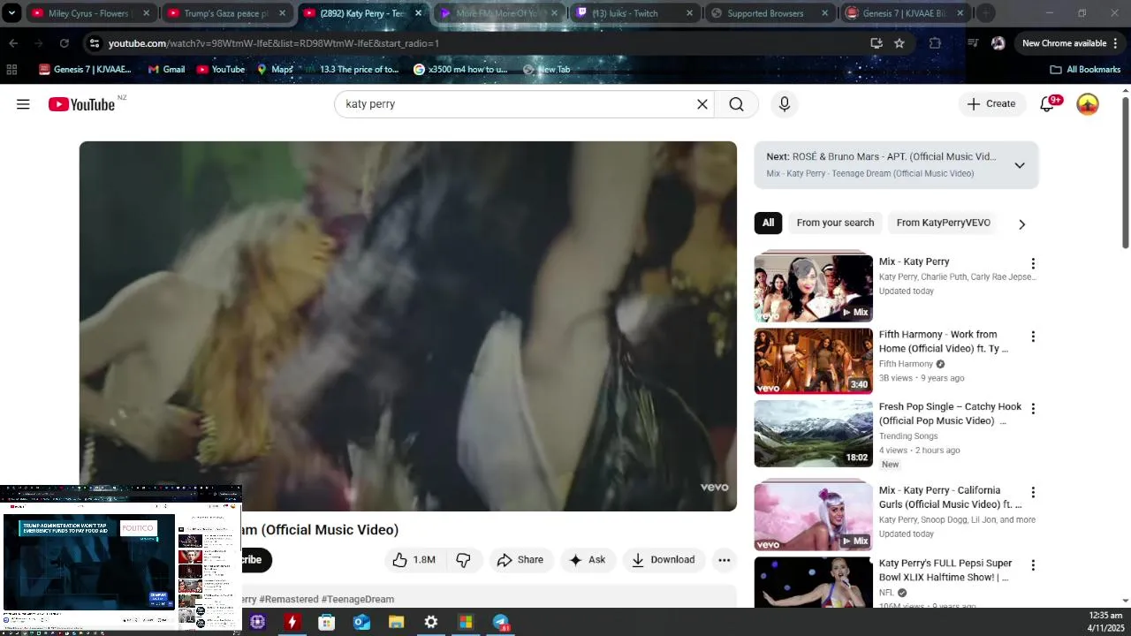Switch to the luiks - Twitch tab

(x=634, y=13)
